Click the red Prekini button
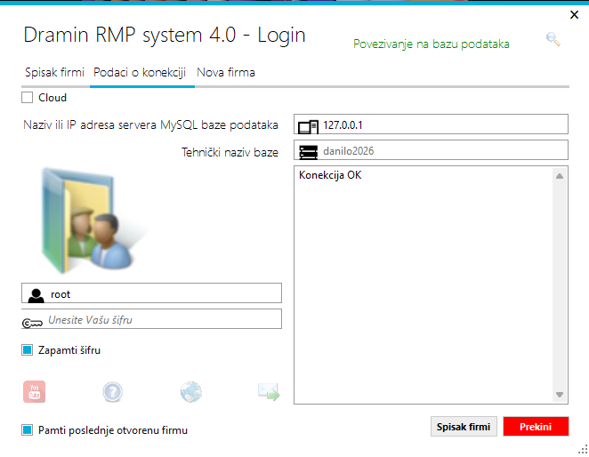 tap(536, 427)
